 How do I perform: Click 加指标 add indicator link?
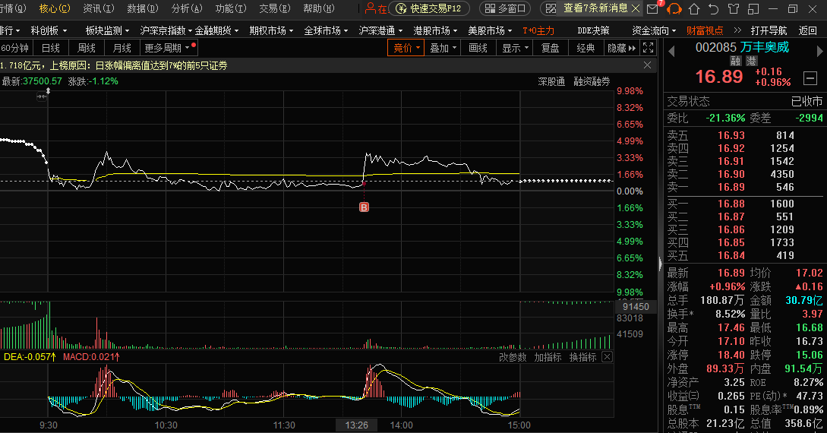coord(548,357)
